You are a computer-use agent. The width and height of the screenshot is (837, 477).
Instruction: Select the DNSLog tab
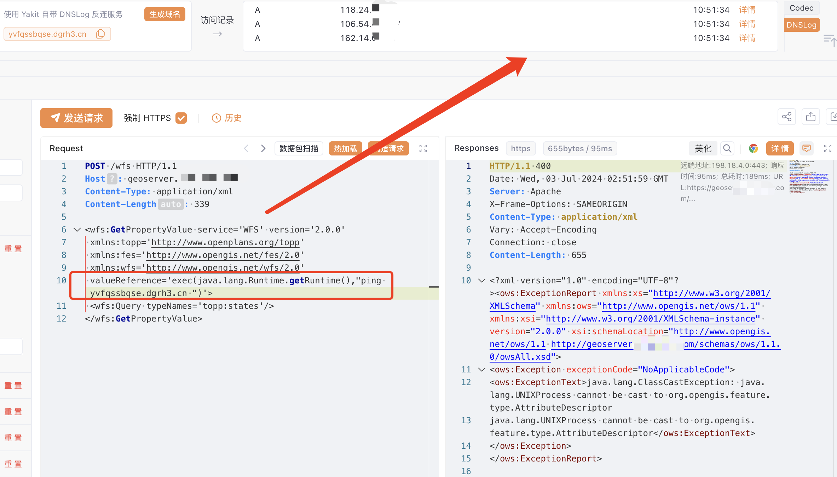pyautogui.click(x=801, y=25)
